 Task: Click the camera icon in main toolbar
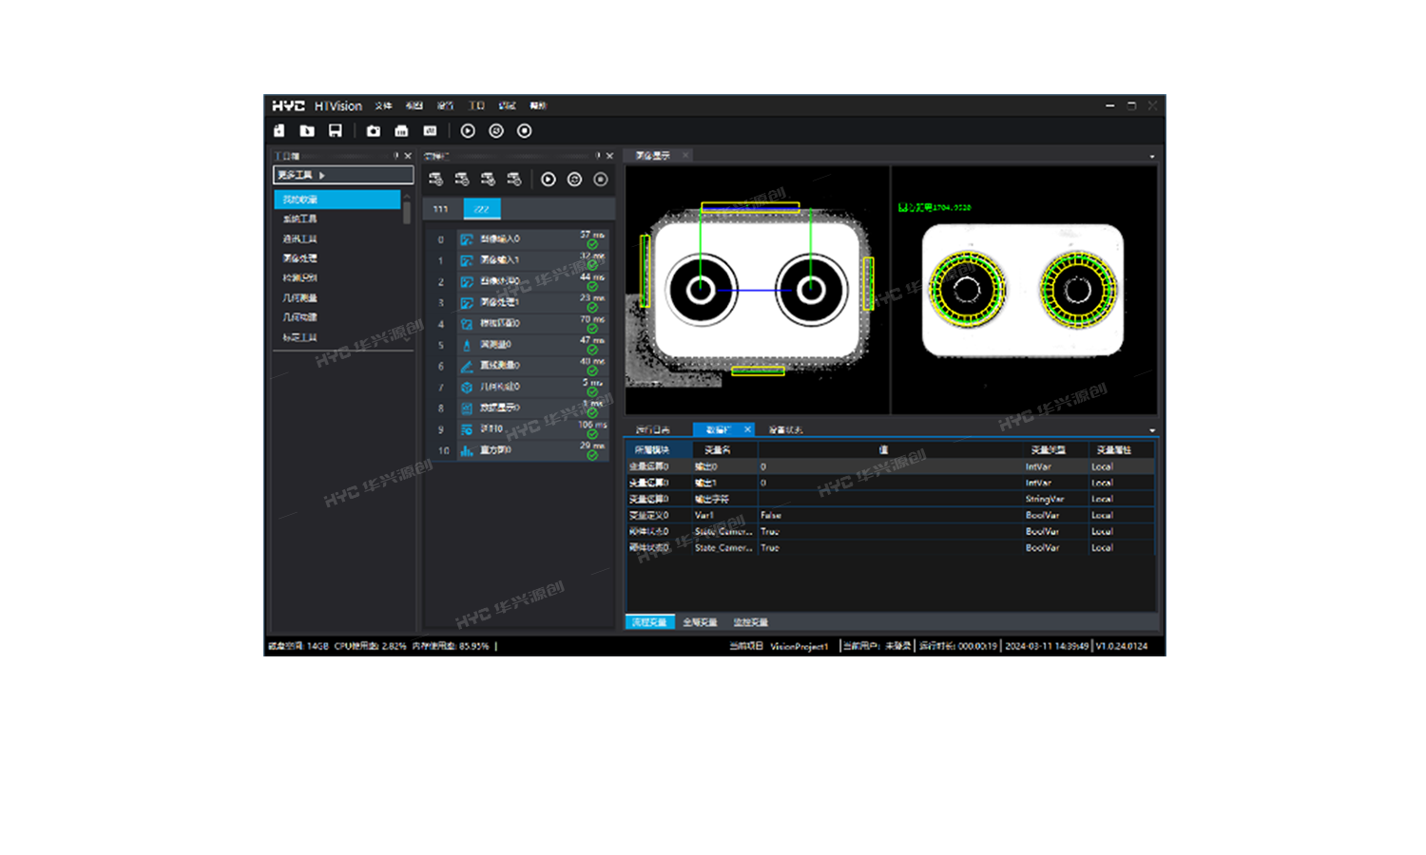tap(374, 131)
